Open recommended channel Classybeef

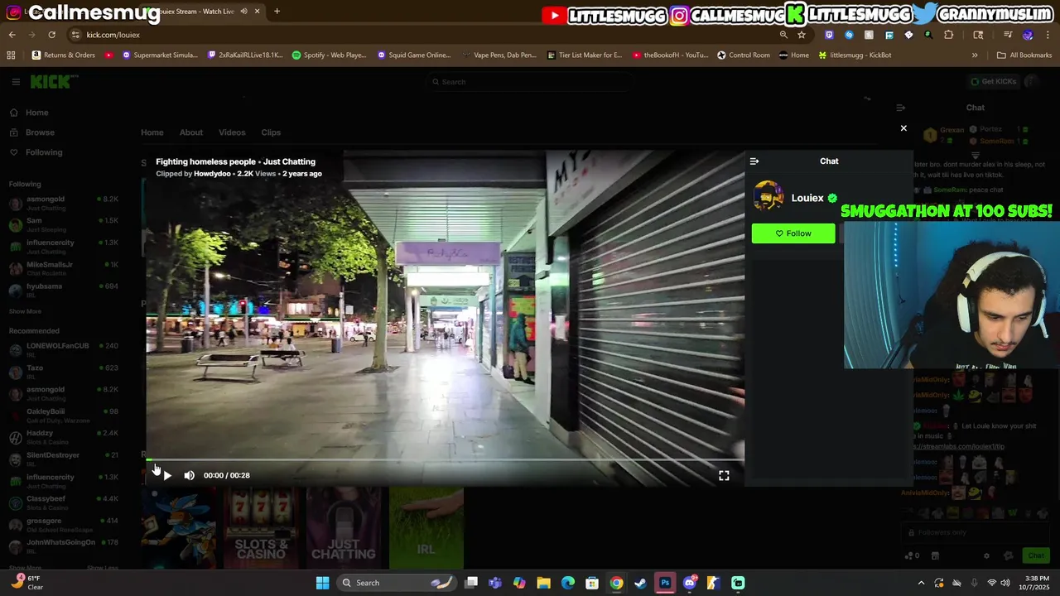coord(65,502)
